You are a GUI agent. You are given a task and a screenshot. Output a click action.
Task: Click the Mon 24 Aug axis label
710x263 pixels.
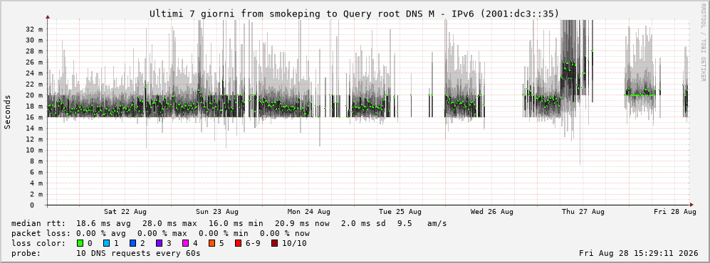click(309, 212)
